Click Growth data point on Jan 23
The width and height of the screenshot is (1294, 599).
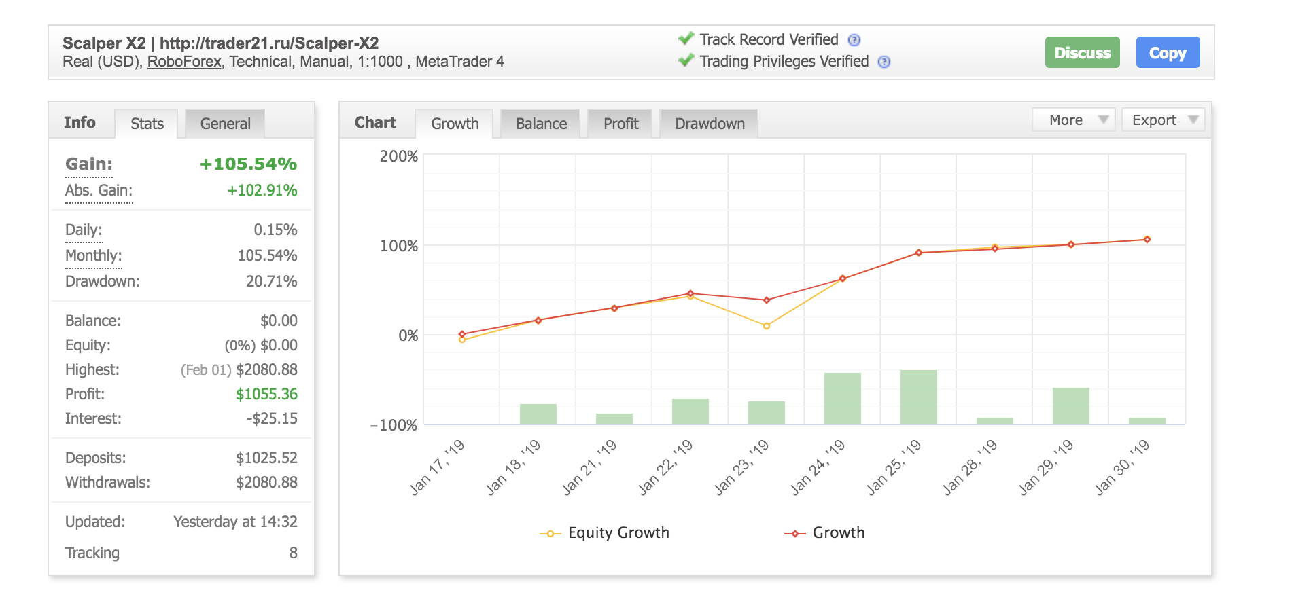click(x=767, y=300)
